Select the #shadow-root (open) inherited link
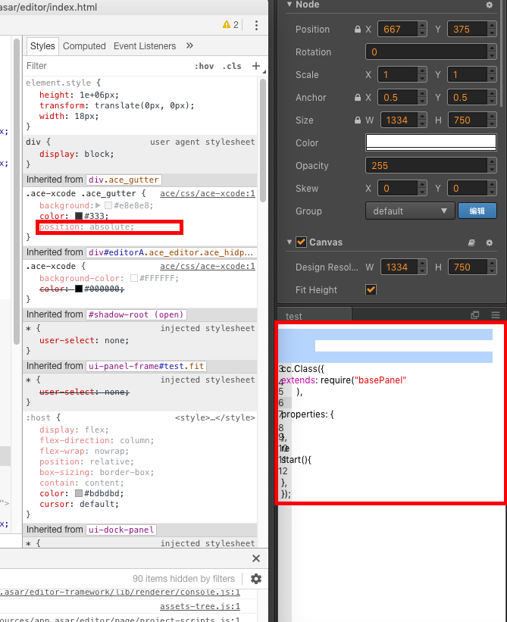The width and height of the screenshot is (507, 622). coord(136,314)
